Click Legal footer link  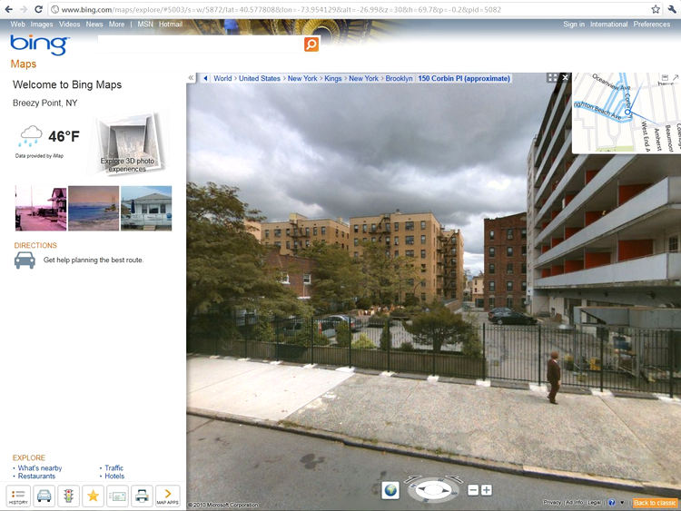(594, 502)
